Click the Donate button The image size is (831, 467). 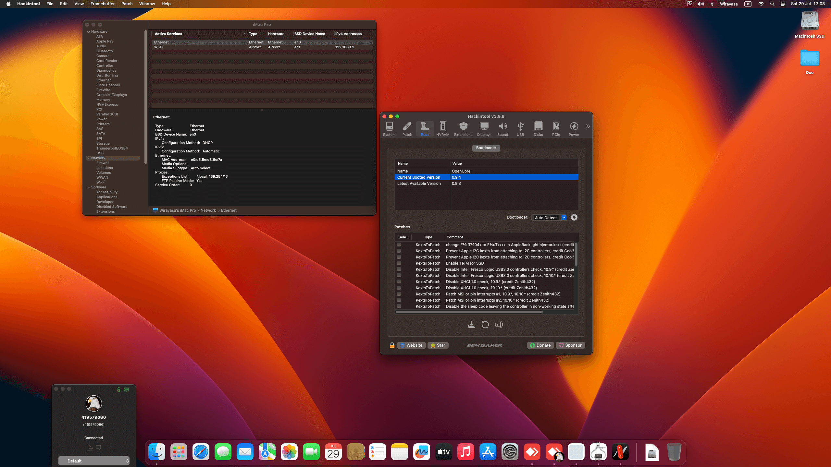point(540,345)
